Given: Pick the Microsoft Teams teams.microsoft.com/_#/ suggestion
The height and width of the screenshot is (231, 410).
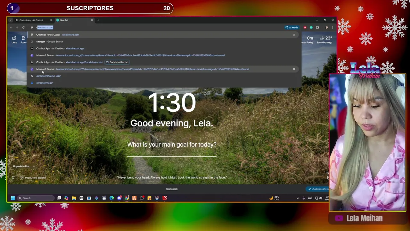Looking at the screenshot, I should [163, 56].
